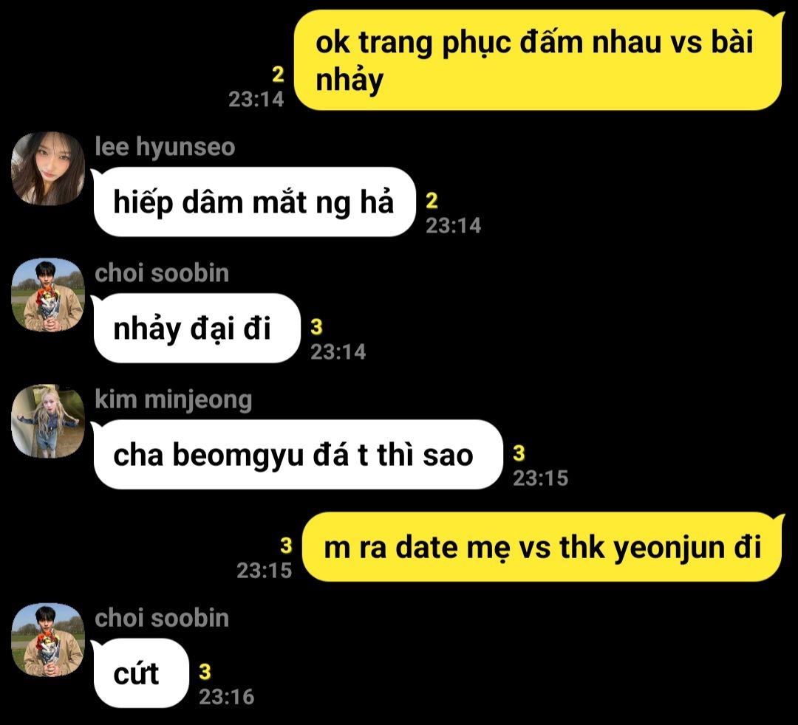Click the 'kim minjeong' sender name
The height and width of the screenshot is (725, 798).
tap(174, 400)
